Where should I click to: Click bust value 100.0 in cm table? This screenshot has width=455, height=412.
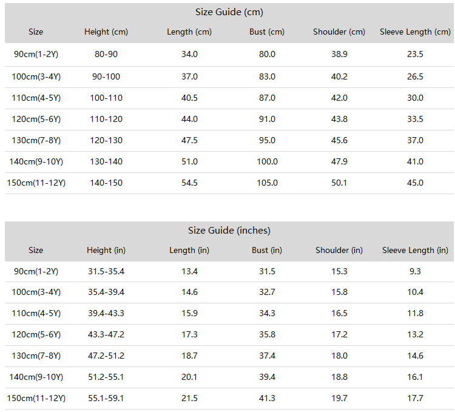(x=267, y=161)
